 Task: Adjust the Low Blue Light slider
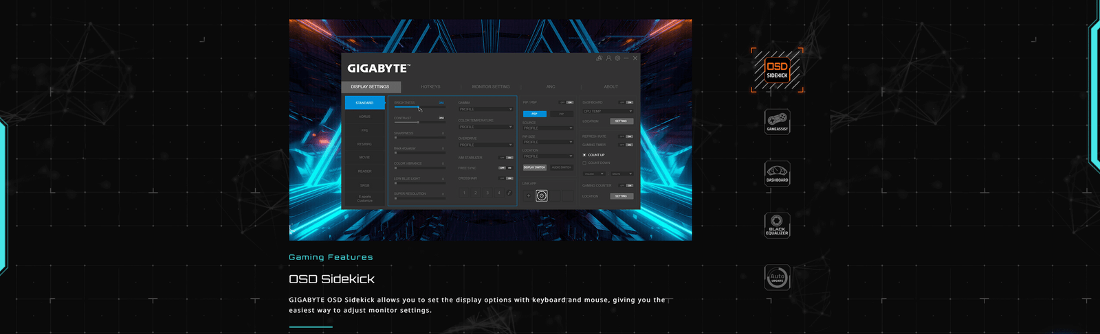[419, 183]
